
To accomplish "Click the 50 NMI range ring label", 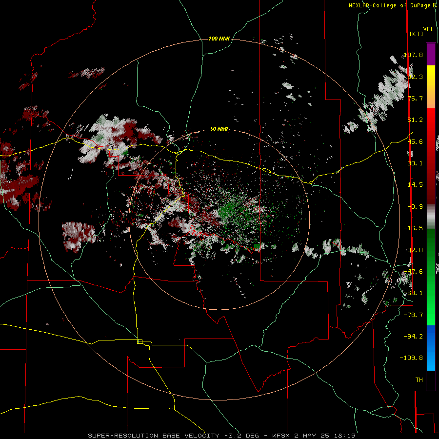I will (x=219, y=129).
